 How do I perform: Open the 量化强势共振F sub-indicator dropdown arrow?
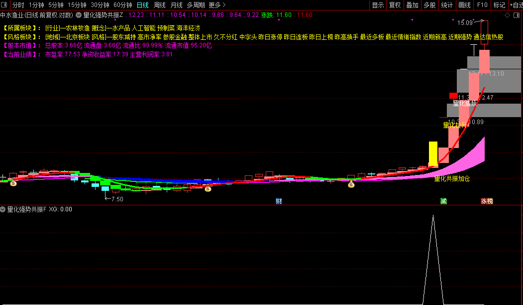tap(2, 209)
